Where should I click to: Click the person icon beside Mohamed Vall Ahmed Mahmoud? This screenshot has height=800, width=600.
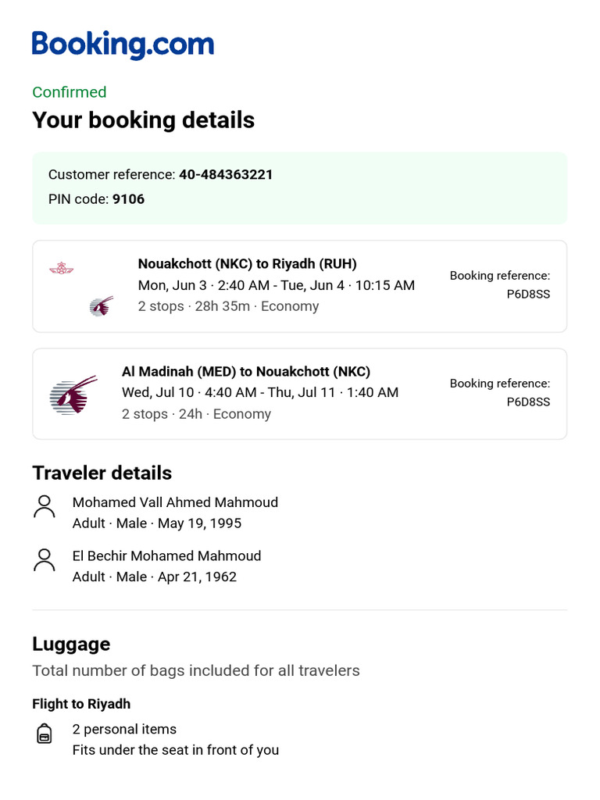[45, 506]
